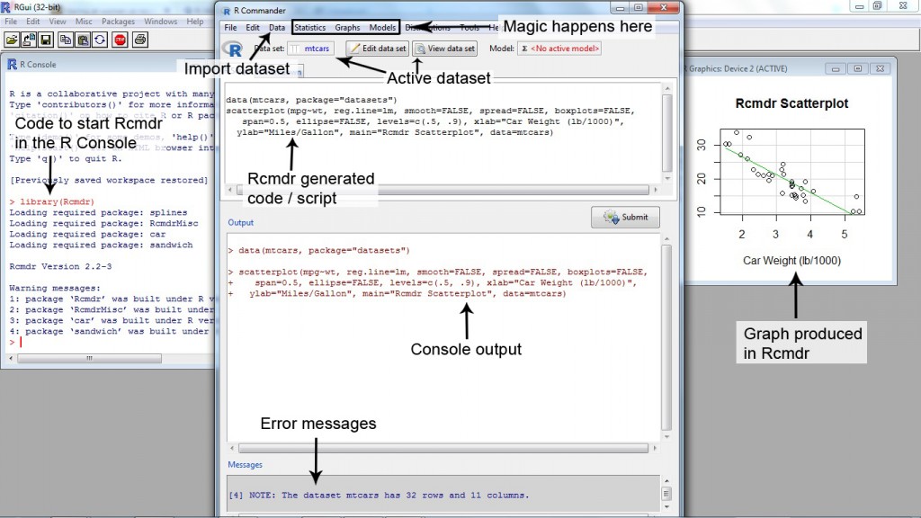Click the script editor vertical scrollbar
The height and width of the screenshot is (518, 921).
tap(667, 133)
